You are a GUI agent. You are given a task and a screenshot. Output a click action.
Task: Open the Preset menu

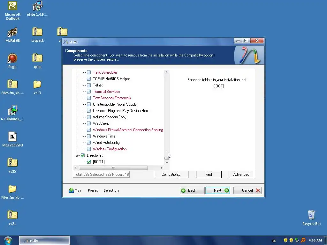pos(93,190)
